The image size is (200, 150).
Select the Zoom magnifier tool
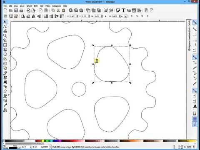5,36
